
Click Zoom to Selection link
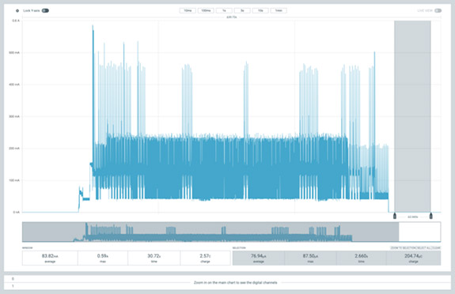(x=403, y=248)
